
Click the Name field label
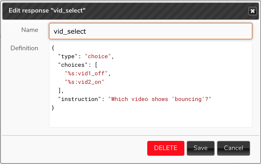[x=30, y=30]
